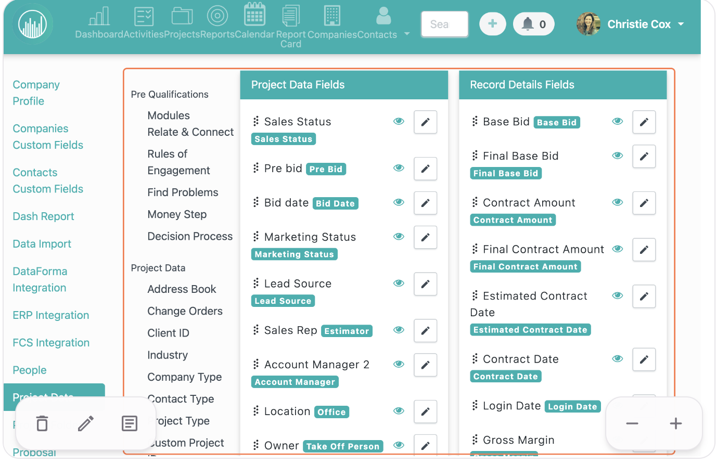Click the circular app logo
Viewport: 716px width, 464px height.
(x=33, y=24)
